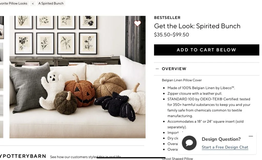
Task: Enlarge the main pillow sofa product image
Action: pos(77,77)
